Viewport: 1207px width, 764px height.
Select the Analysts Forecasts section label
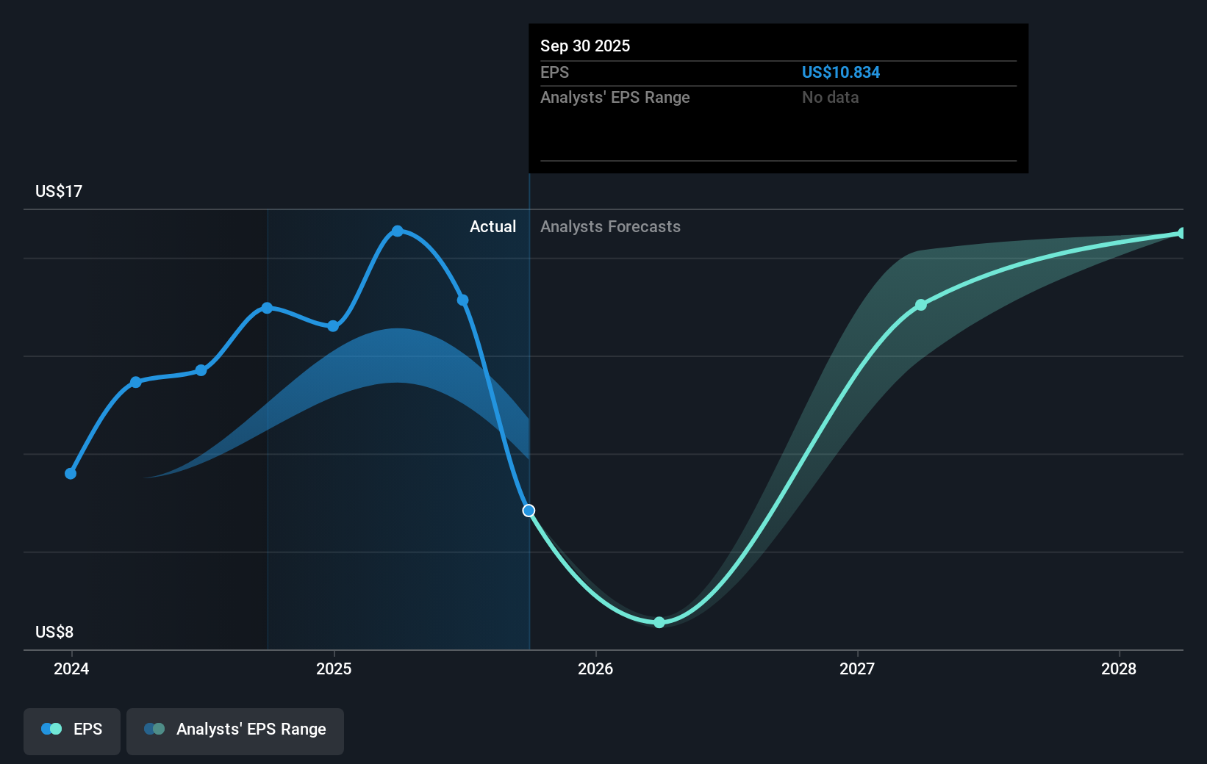610,227
